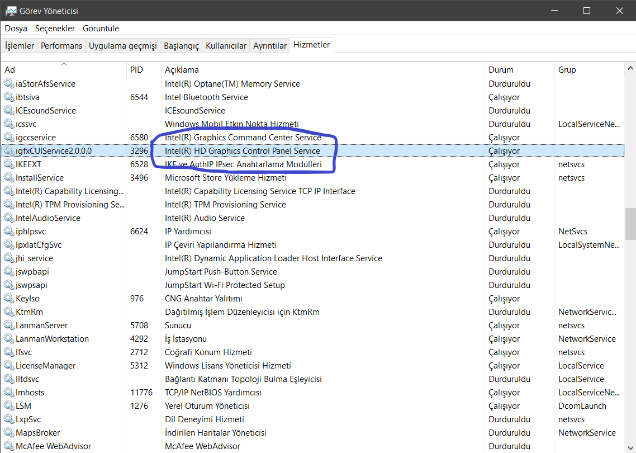Click the gear icon beside LanmanServer
636x453 pixels.
click(9, 325)
